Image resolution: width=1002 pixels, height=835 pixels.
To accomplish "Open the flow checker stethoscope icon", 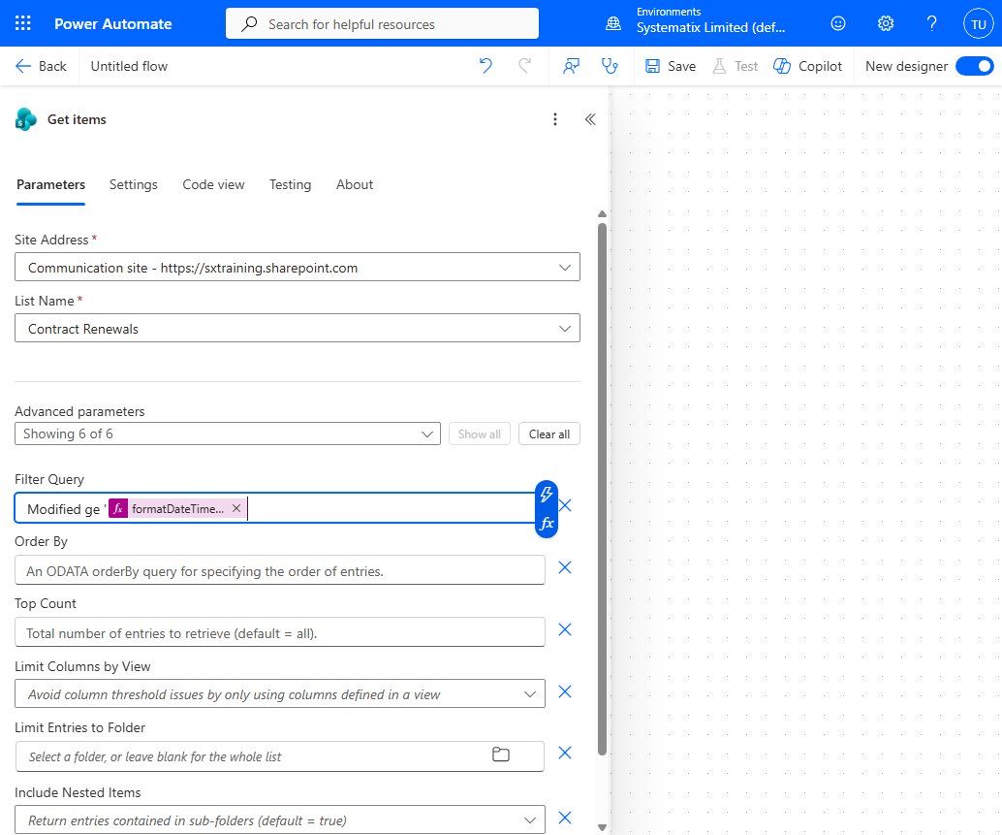I will [x=610, y=66].
